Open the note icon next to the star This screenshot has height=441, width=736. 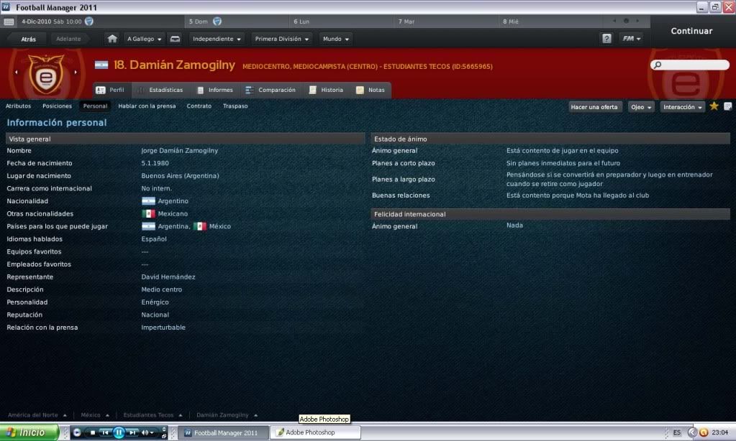pos(727,106)
